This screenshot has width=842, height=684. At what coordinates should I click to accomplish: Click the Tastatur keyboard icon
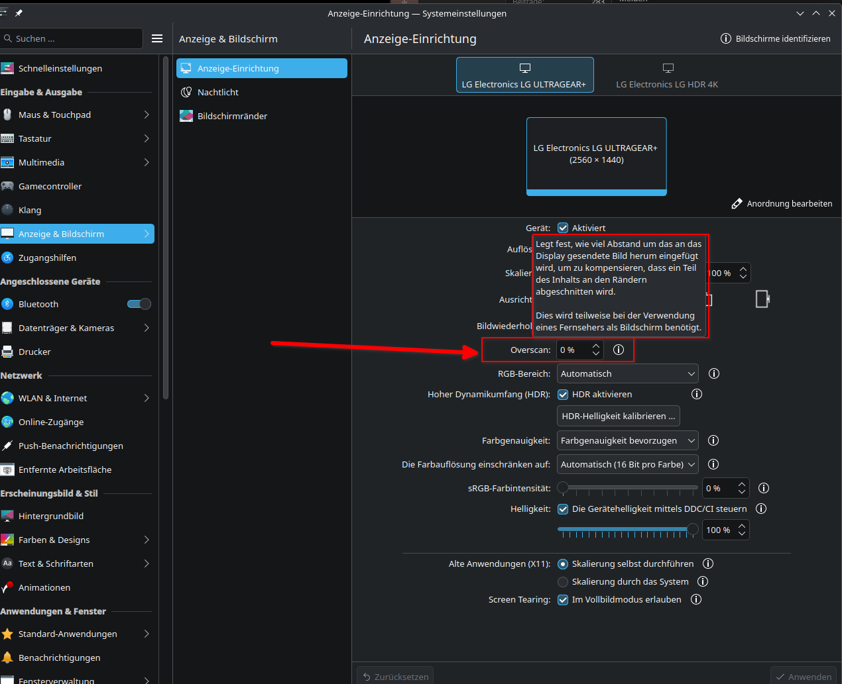(x=7, y=138)
